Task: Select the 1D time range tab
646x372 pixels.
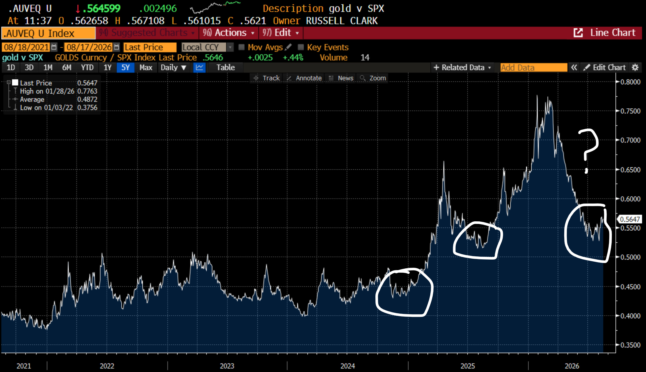Action: (11, 67)
